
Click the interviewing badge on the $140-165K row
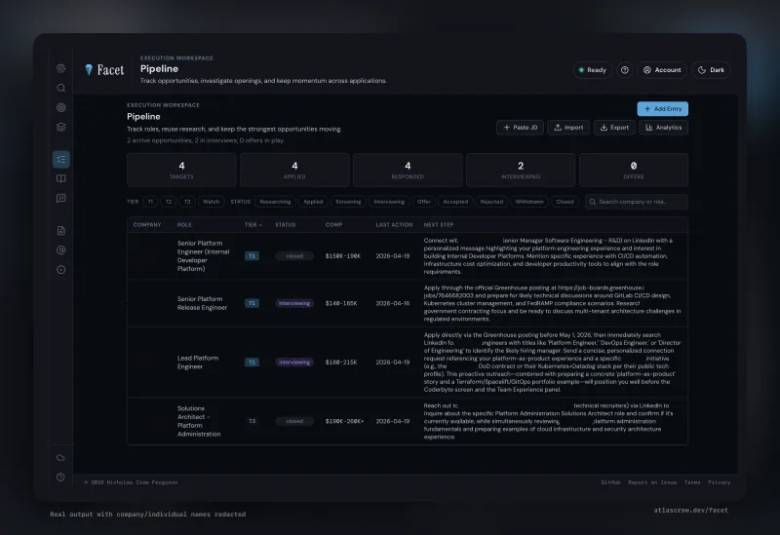[294, 303]
